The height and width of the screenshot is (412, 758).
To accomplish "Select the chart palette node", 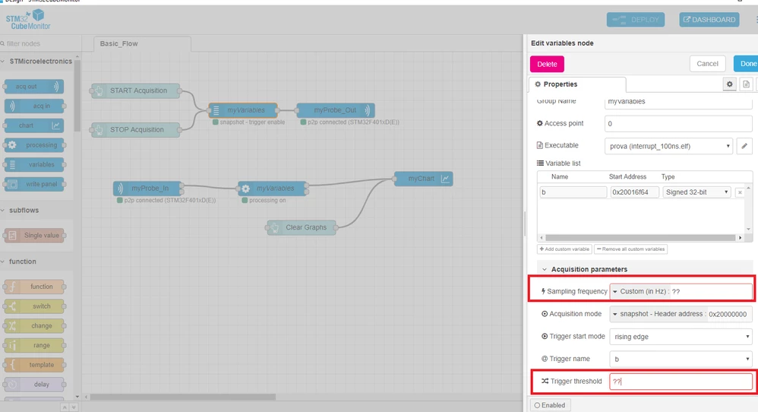I will point(34,125).
